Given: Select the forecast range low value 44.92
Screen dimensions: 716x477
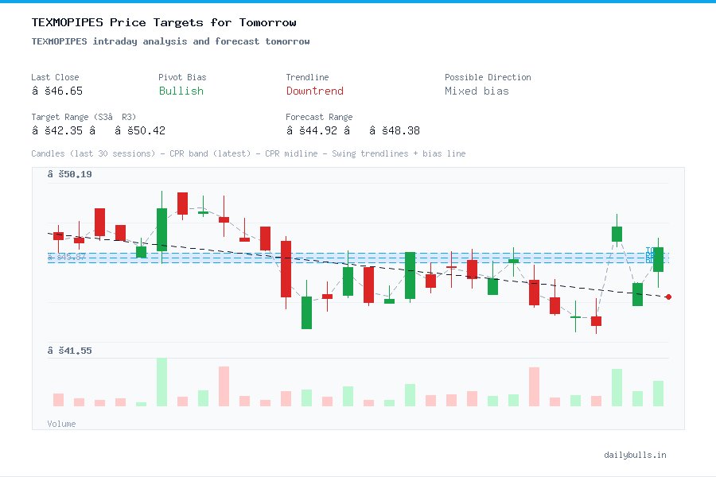Looking at the screenshot, I should coord(312,130).
